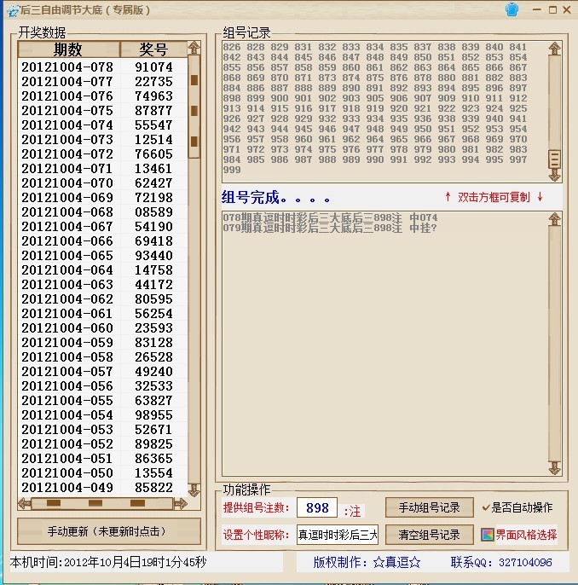Select row 20121004-057

(x=102, y=372)
